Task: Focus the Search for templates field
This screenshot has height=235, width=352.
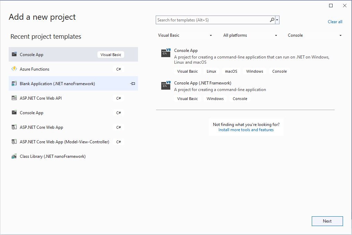Action: pyautogui.click(x=212, y=20)
